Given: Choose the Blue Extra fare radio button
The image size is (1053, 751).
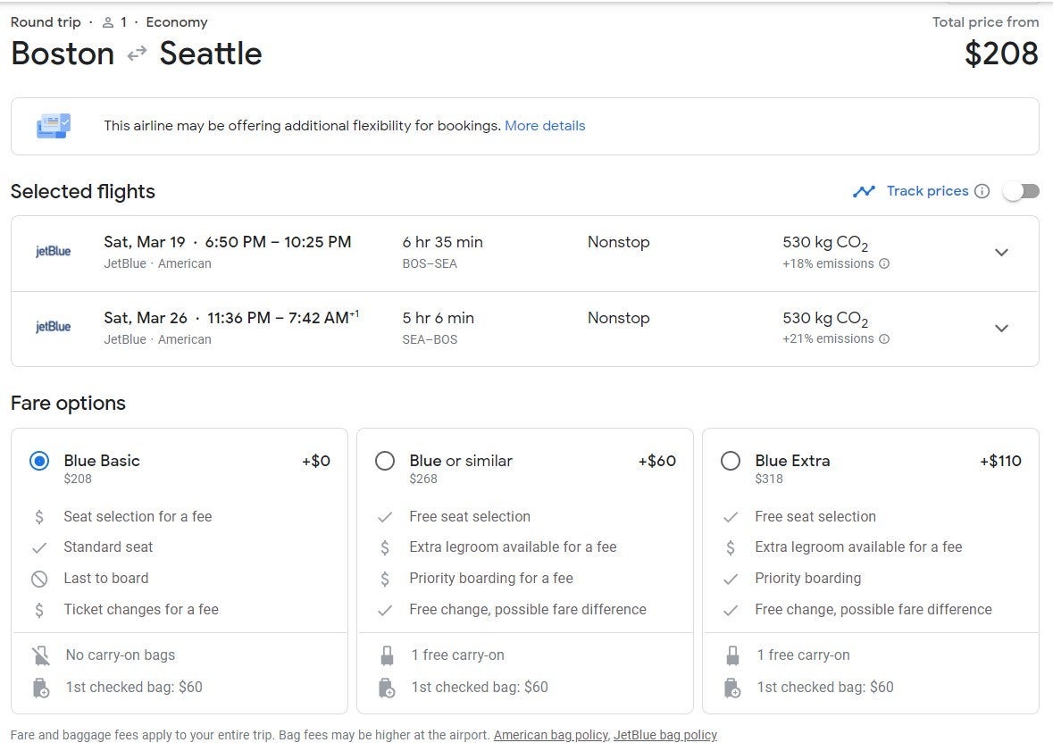Looking at the screenshot, I should tap(731, 461).
